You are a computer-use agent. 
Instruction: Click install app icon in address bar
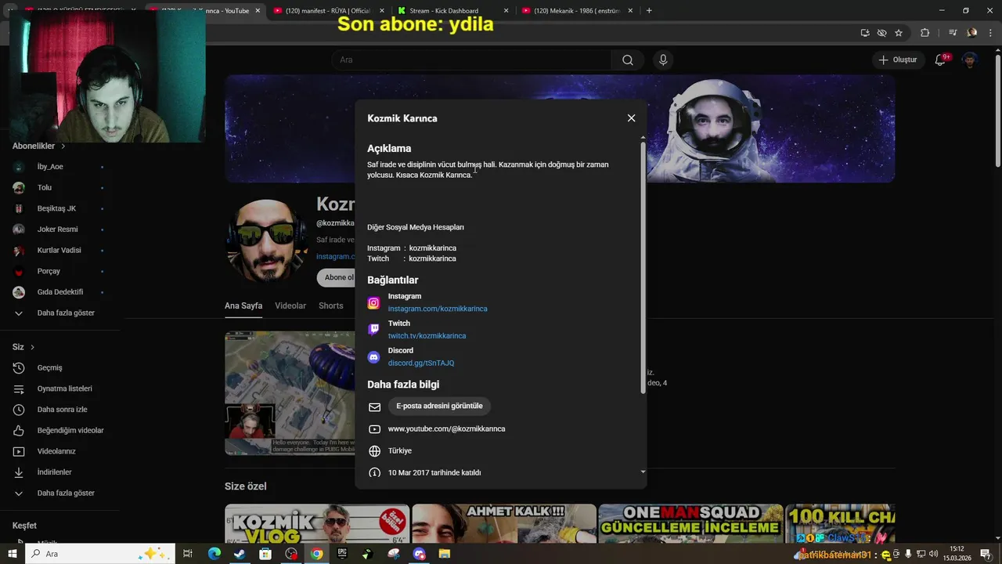point(865,33)
